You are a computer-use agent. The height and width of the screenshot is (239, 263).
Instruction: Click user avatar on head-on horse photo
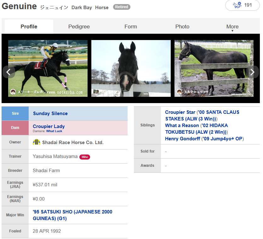point(96,92)
